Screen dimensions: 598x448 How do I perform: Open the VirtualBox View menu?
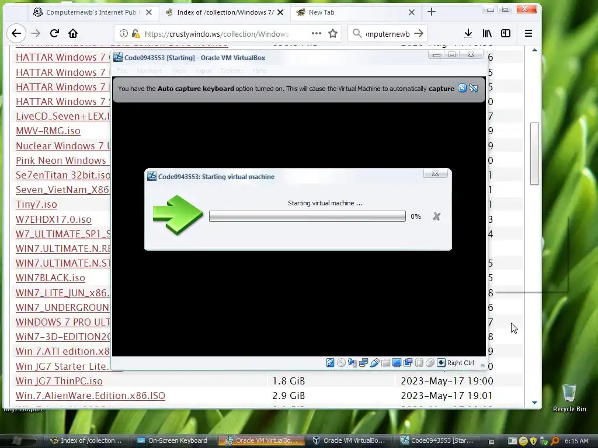click(x=179, y=71)
